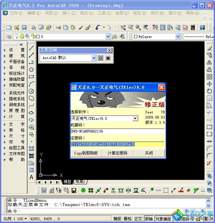The image size is (215, 223).
Task: Toggle 正交 ortho mode in status bar
Action: pos(138,218)
